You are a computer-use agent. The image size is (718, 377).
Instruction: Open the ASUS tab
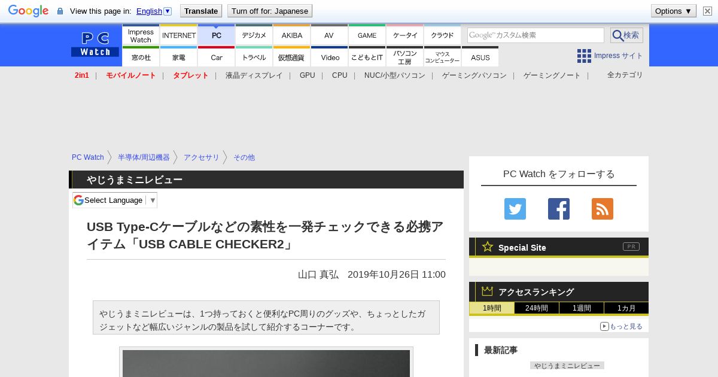pyautogui.click(x=480, y=57)
